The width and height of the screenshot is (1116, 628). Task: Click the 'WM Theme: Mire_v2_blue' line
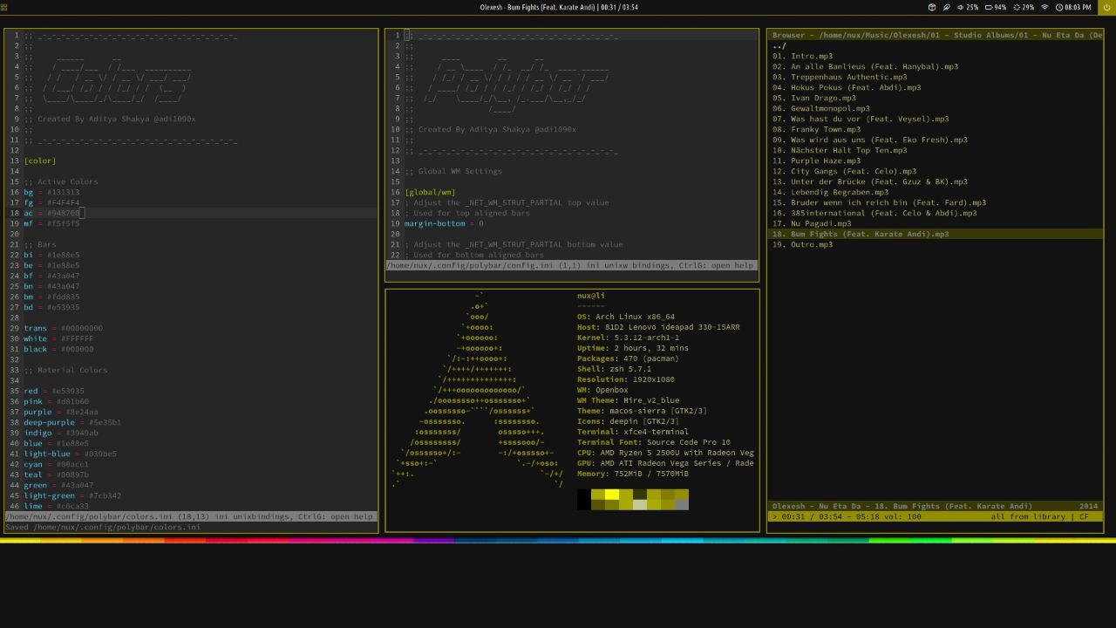[x=628, y=400]
